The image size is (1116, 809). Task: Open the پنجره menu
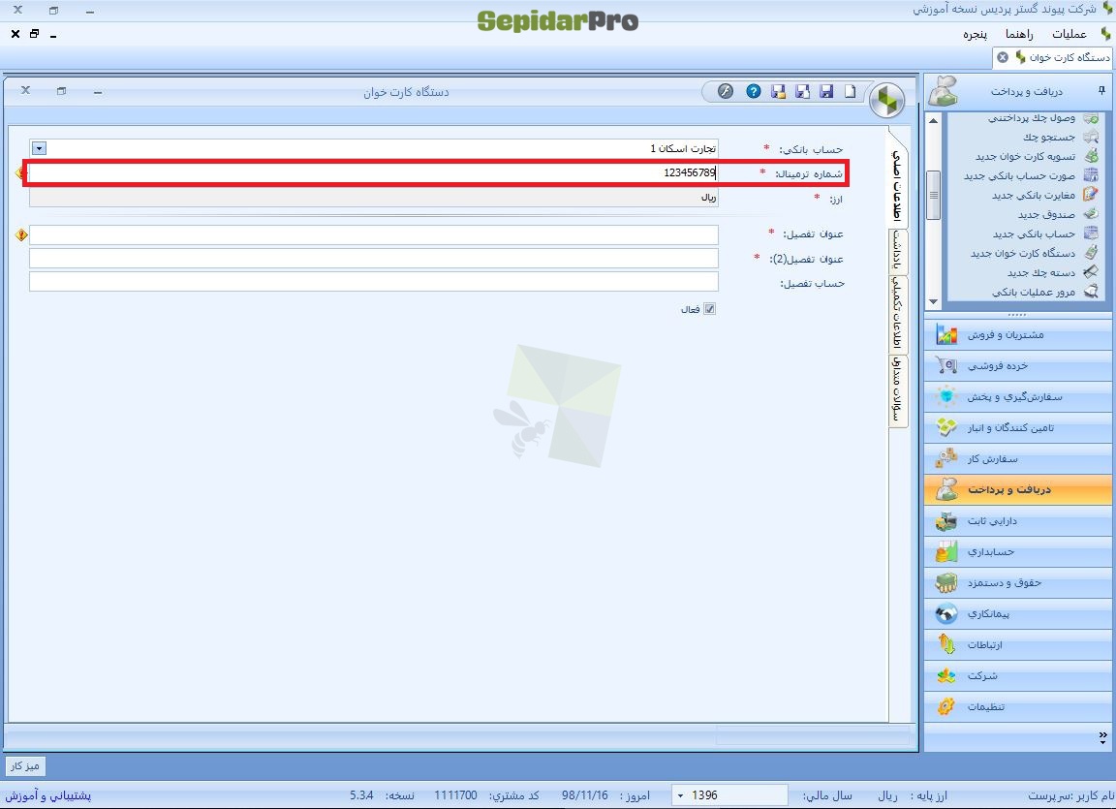(x=976, y=34)
